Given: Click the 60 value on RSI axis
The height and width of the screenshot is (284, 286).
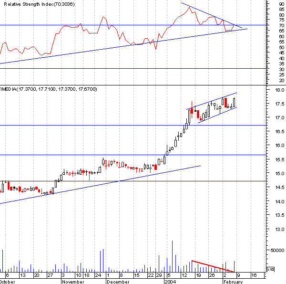Looking at the screenshot, I should (x=282, y=37).
